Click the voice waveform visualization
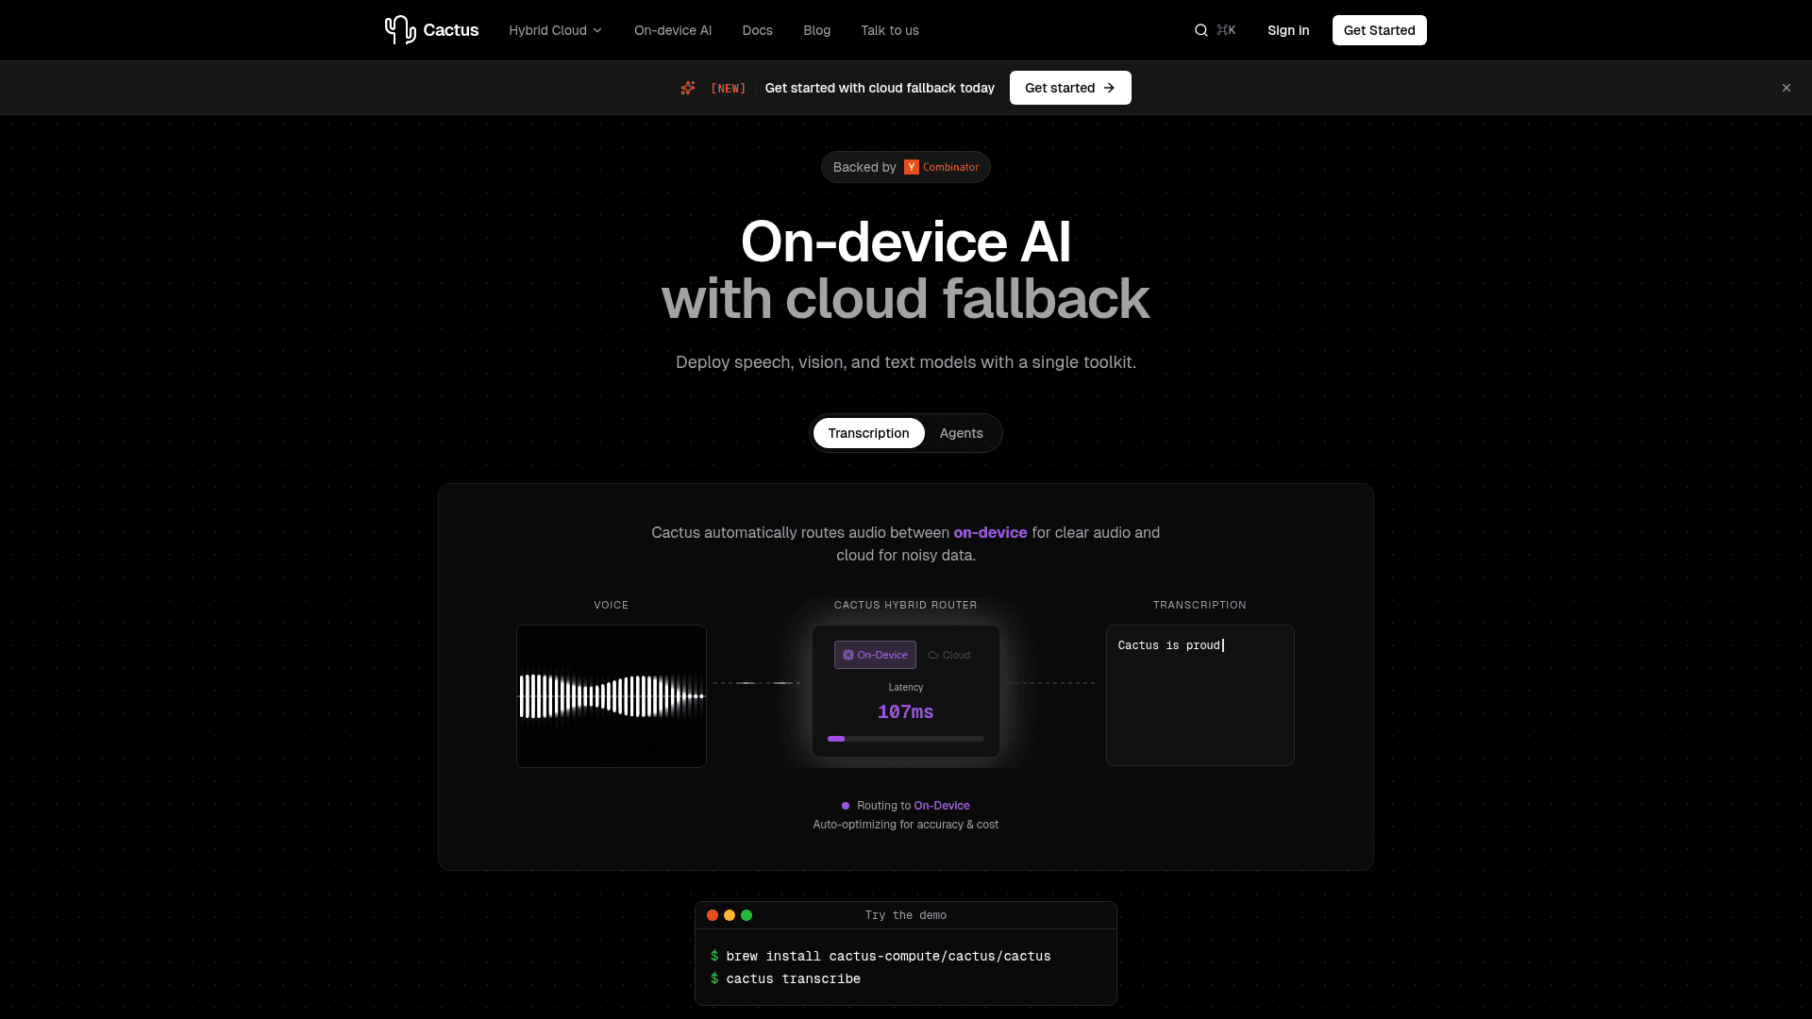This screenshot has height=1019, width=1812. (x=612, y=696)
